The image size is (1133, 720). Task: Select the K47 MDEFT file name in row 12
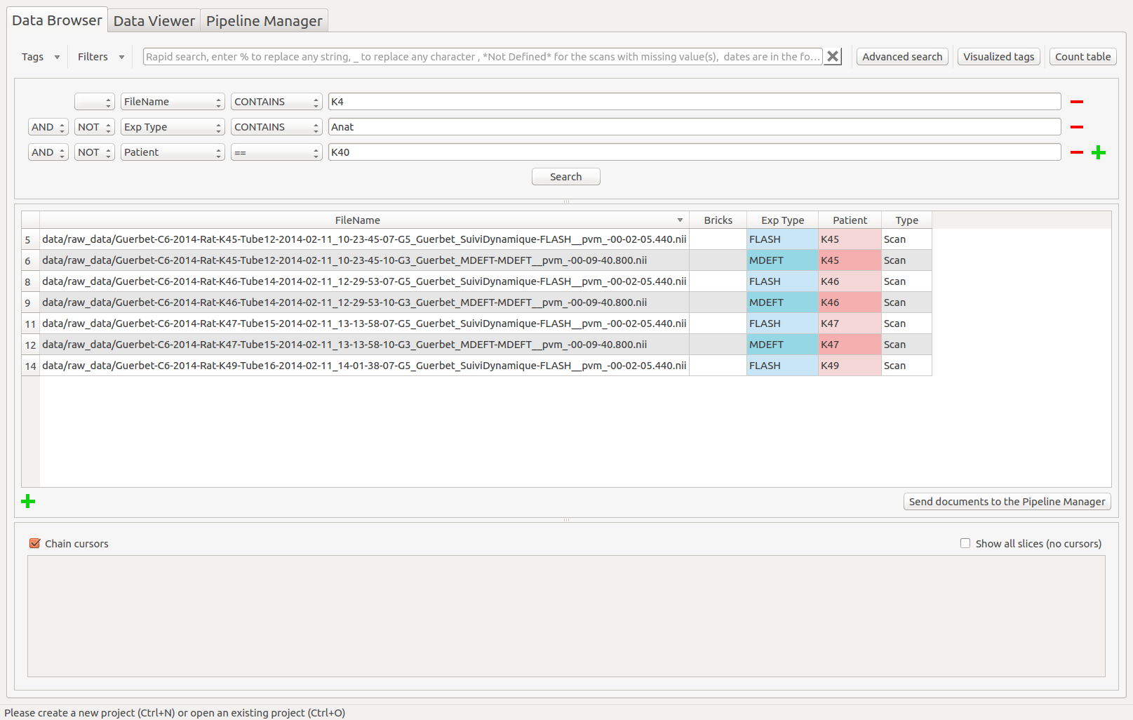364,345
